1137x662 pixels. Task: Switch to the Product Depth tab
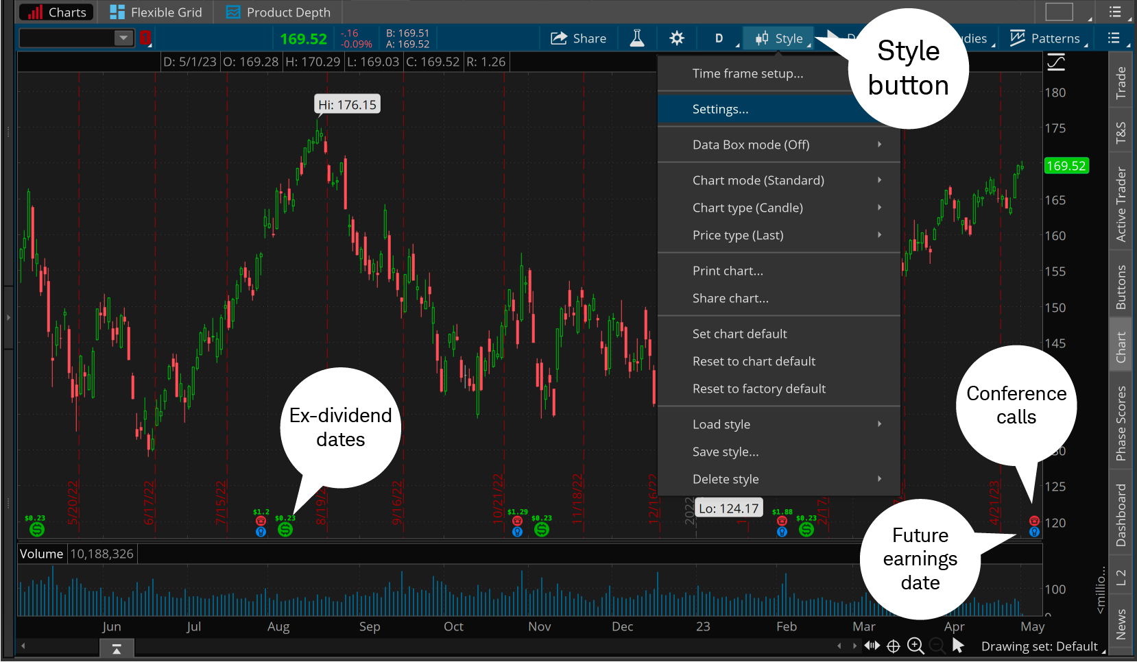(x=278, y=12)
